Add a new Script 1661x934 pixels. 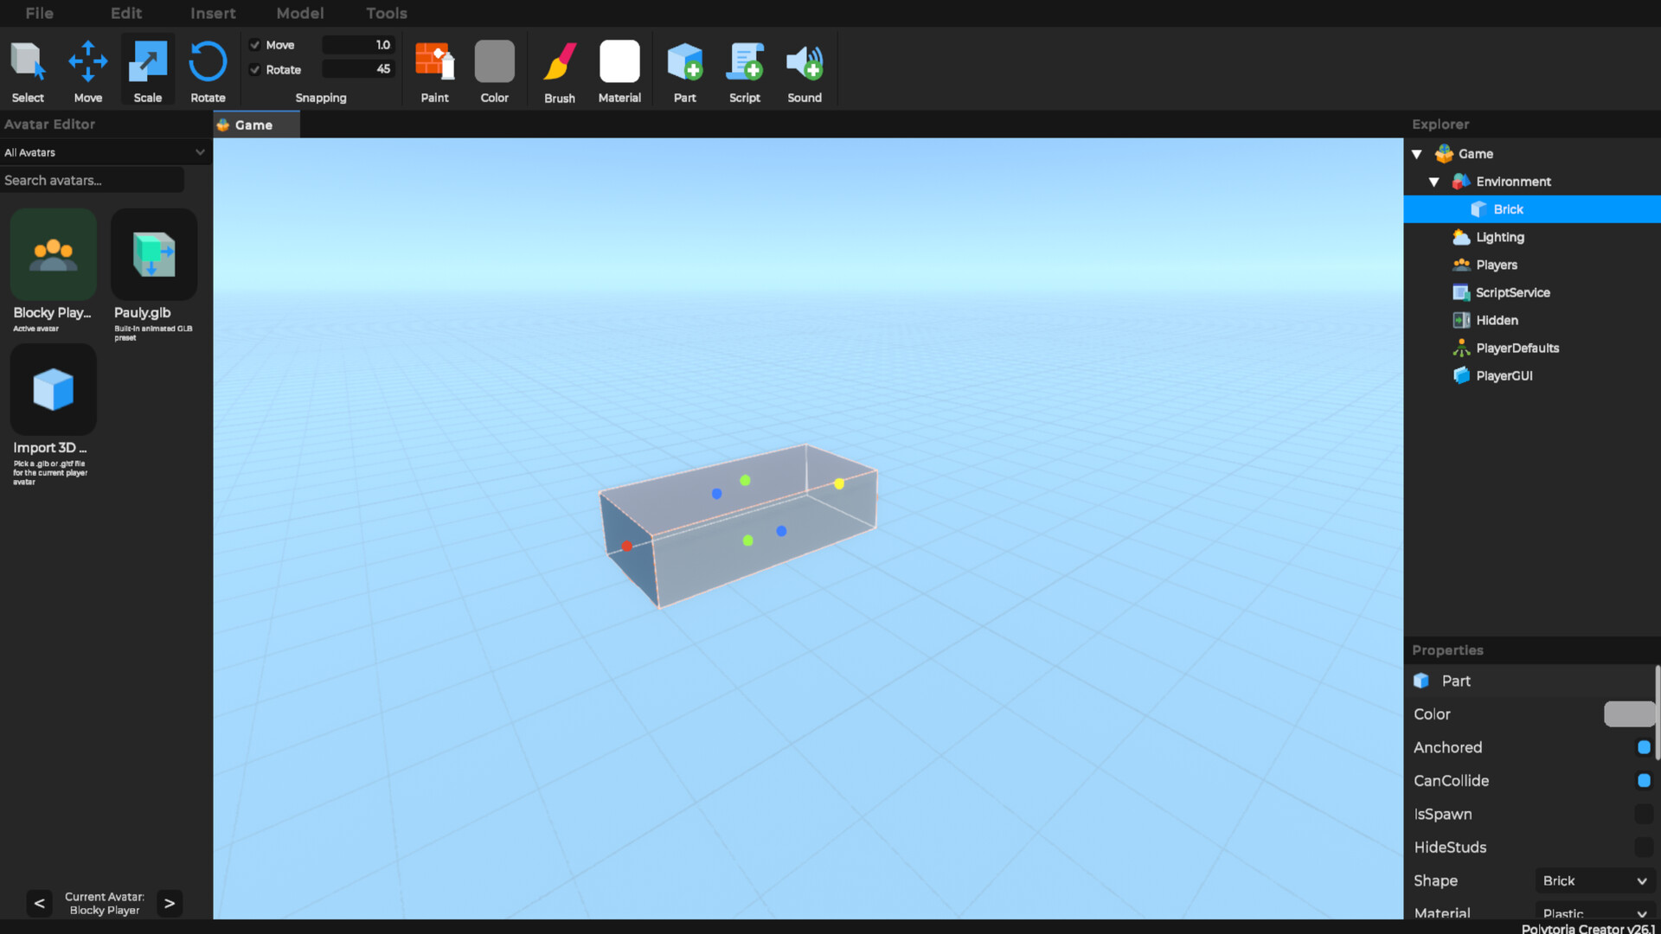point(744,62)
